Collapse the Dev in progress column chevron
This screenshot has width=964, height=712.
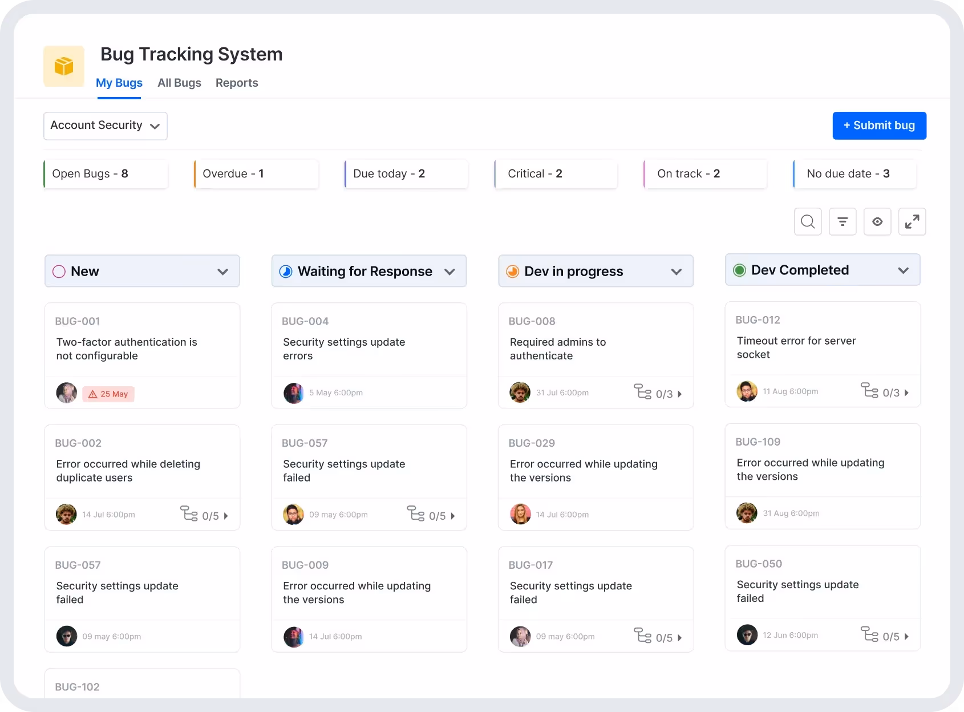click(x=677, y=272)
